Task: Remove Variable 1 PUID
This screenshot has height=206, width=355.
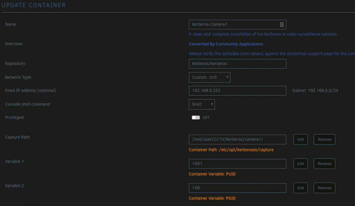Action: 324,164
